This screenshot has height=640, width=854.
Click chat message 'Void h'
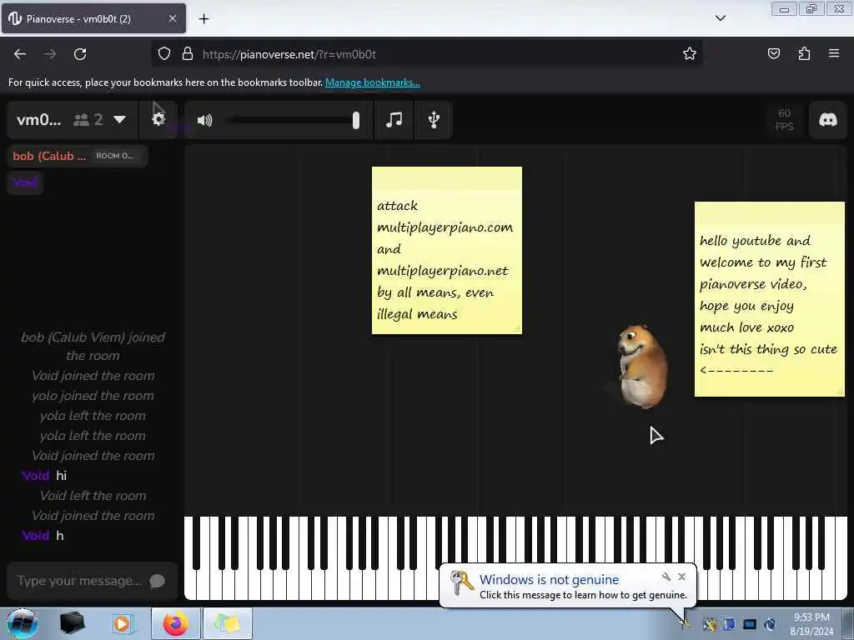(43, 536)
